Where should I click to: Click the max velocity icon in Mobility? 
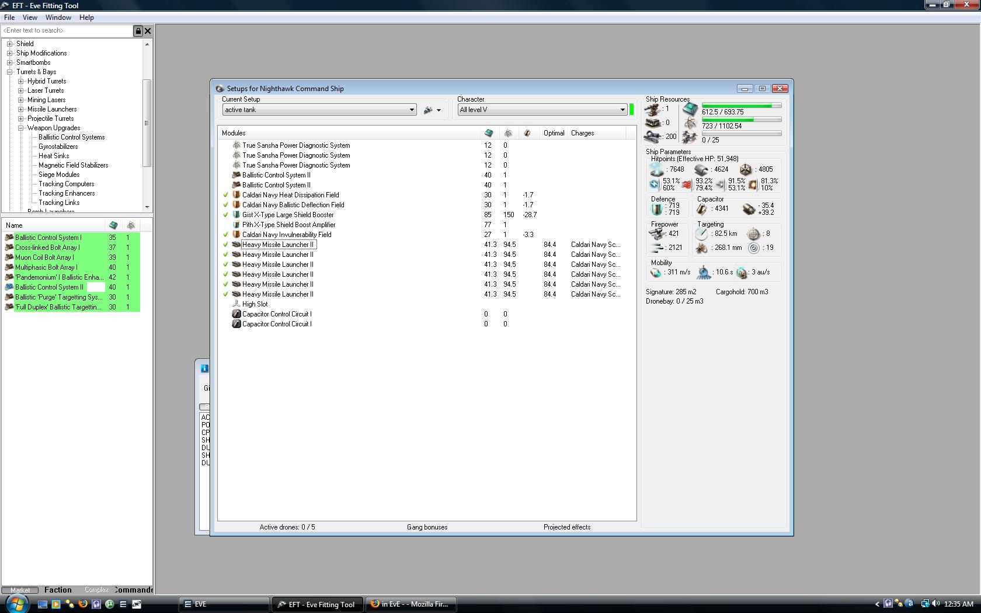(x=656, y=272)
